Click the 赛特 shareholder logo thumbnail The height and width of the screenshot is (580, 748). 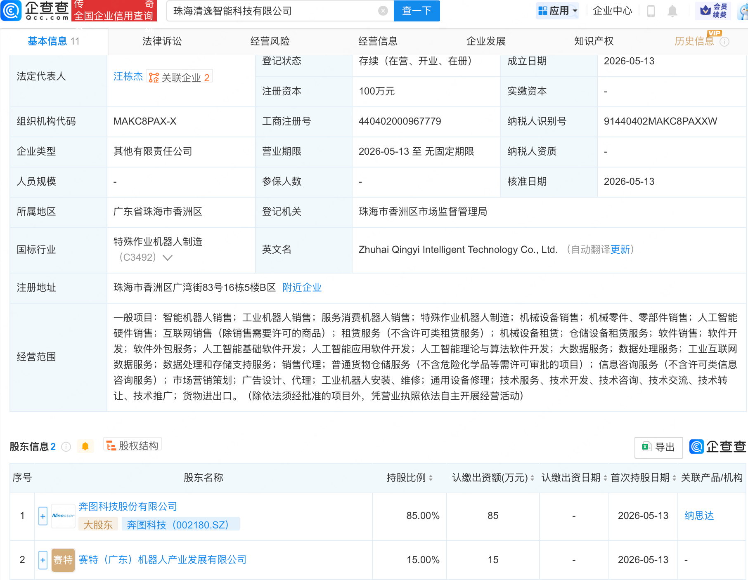pos(63,560)
